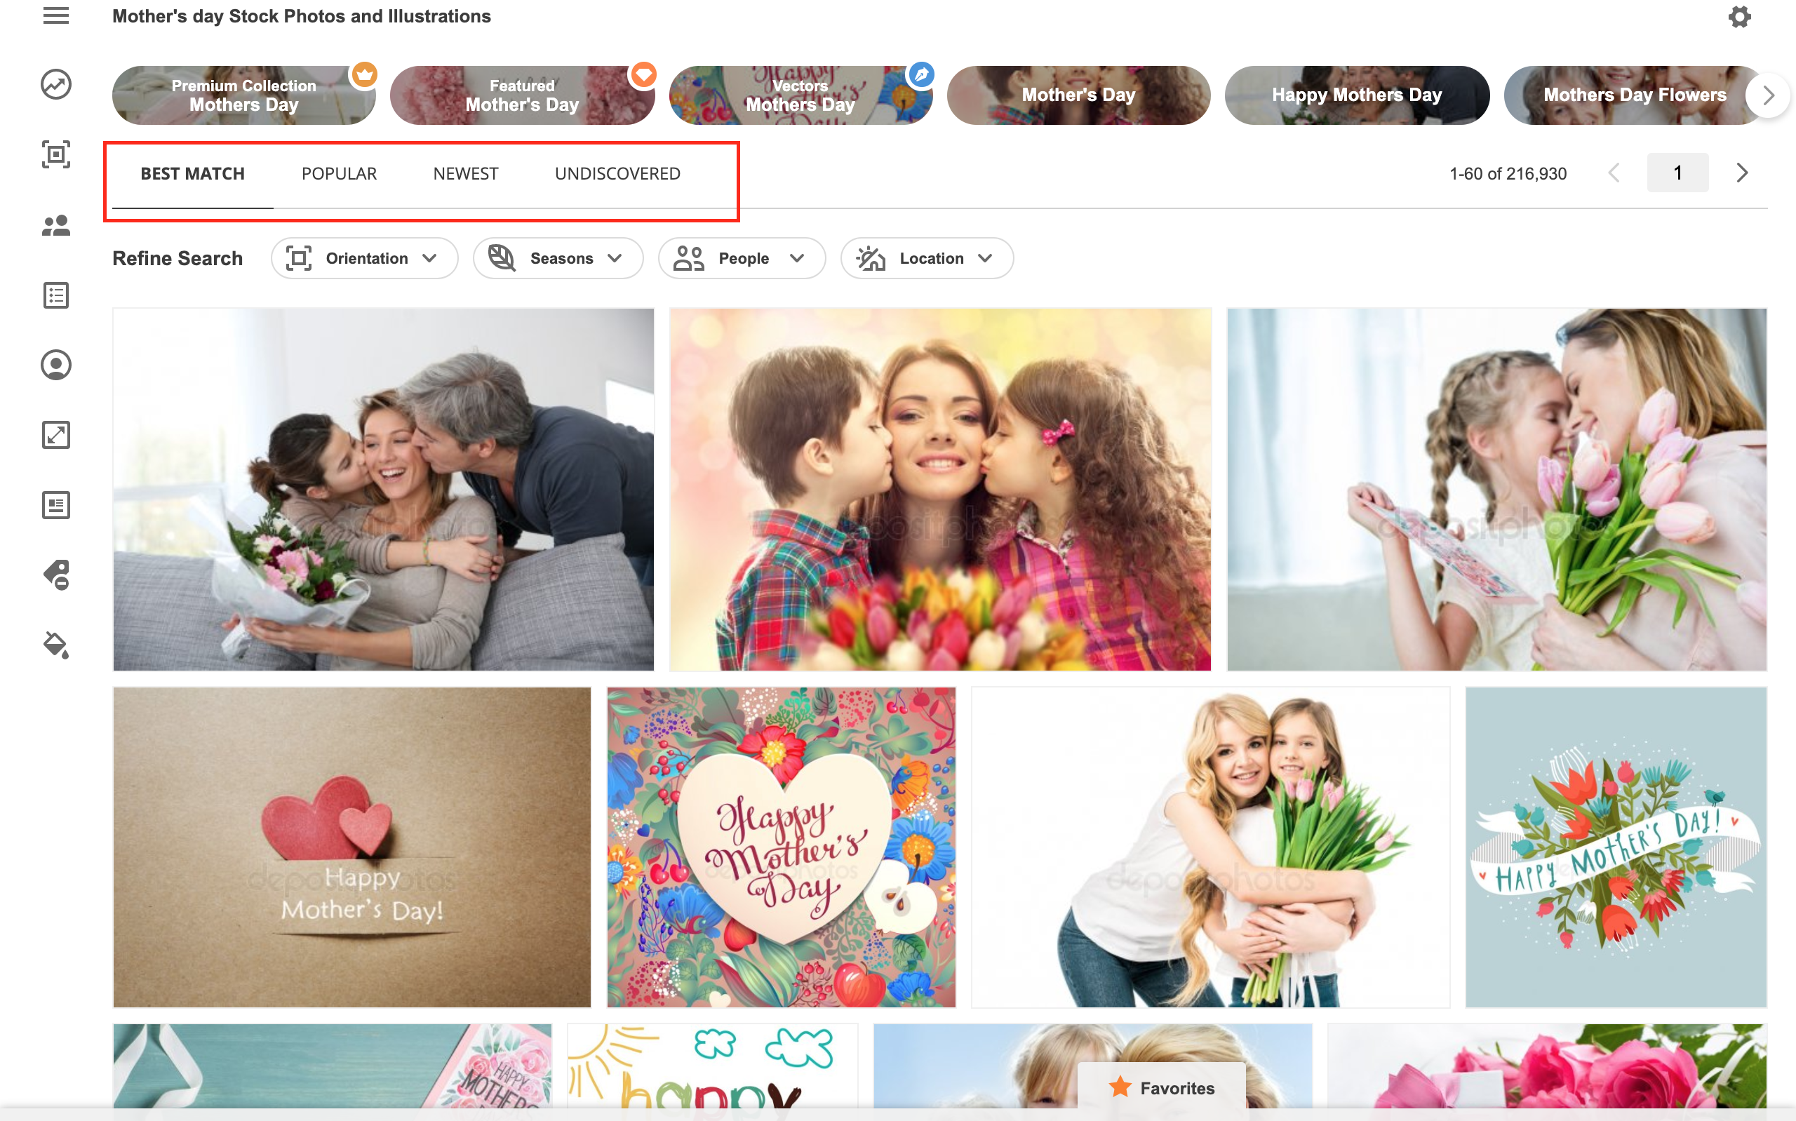Viewport: 1796px width, 1121px height.
Task: Switch to the NEWEST tab
Action: pos(465,173)
